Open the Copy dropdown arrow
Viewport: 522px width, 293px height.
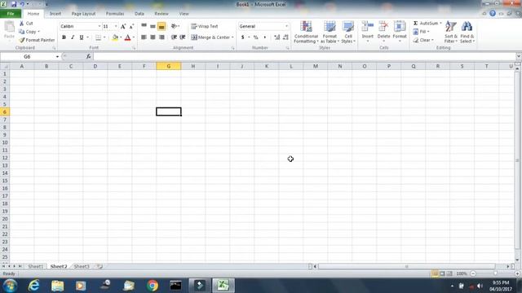pos(38,32)
